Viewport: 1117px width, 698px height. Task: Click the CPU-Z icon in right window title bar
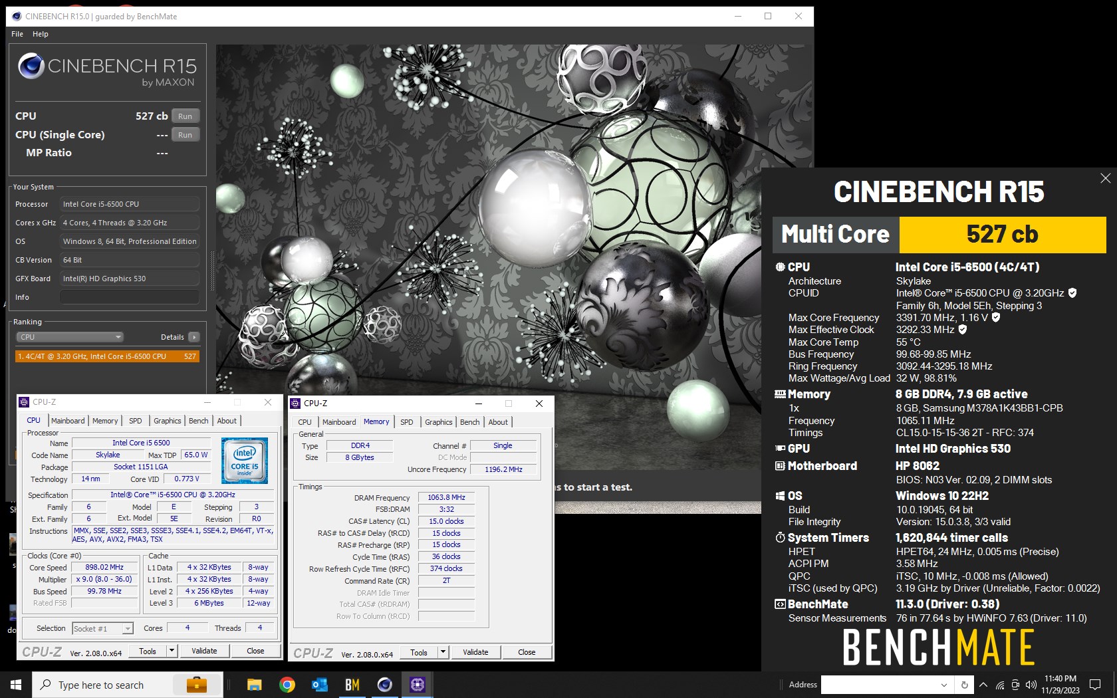coord(295,404)
